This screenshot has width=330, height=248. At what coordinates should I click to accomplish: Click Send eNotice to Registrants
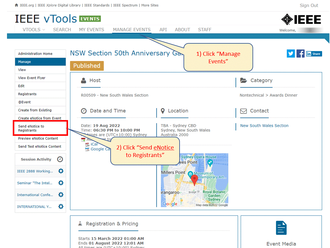(40, 128)
